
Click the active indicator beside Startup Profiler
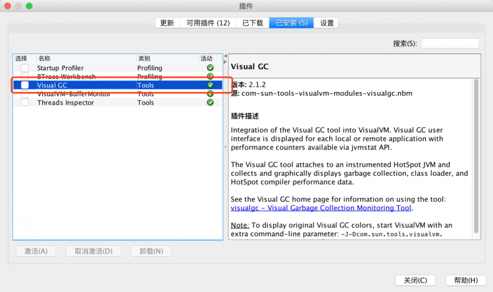coord(210,68)
